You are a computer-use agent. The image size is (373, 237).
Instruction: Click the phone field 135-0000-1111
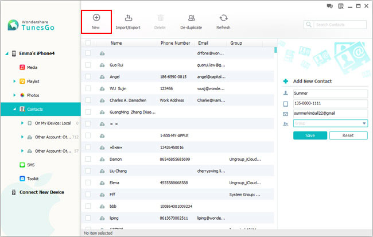(331, 103)
